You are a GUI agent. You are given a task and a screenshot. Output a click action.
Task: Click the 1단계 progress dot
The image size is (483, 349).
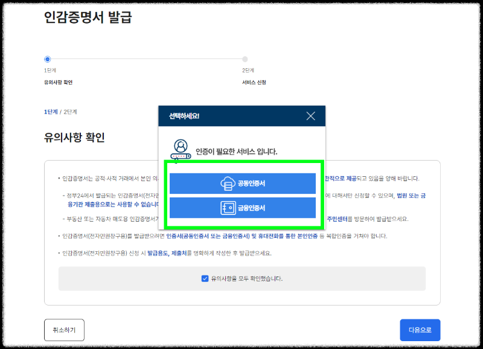tap(47, 59)
